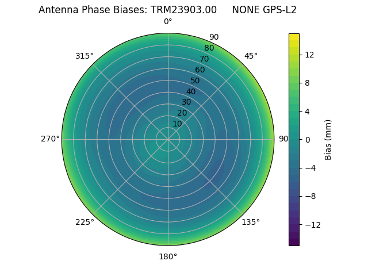
Task: Click the 0° angle label at top
Action: coord(168,22)
